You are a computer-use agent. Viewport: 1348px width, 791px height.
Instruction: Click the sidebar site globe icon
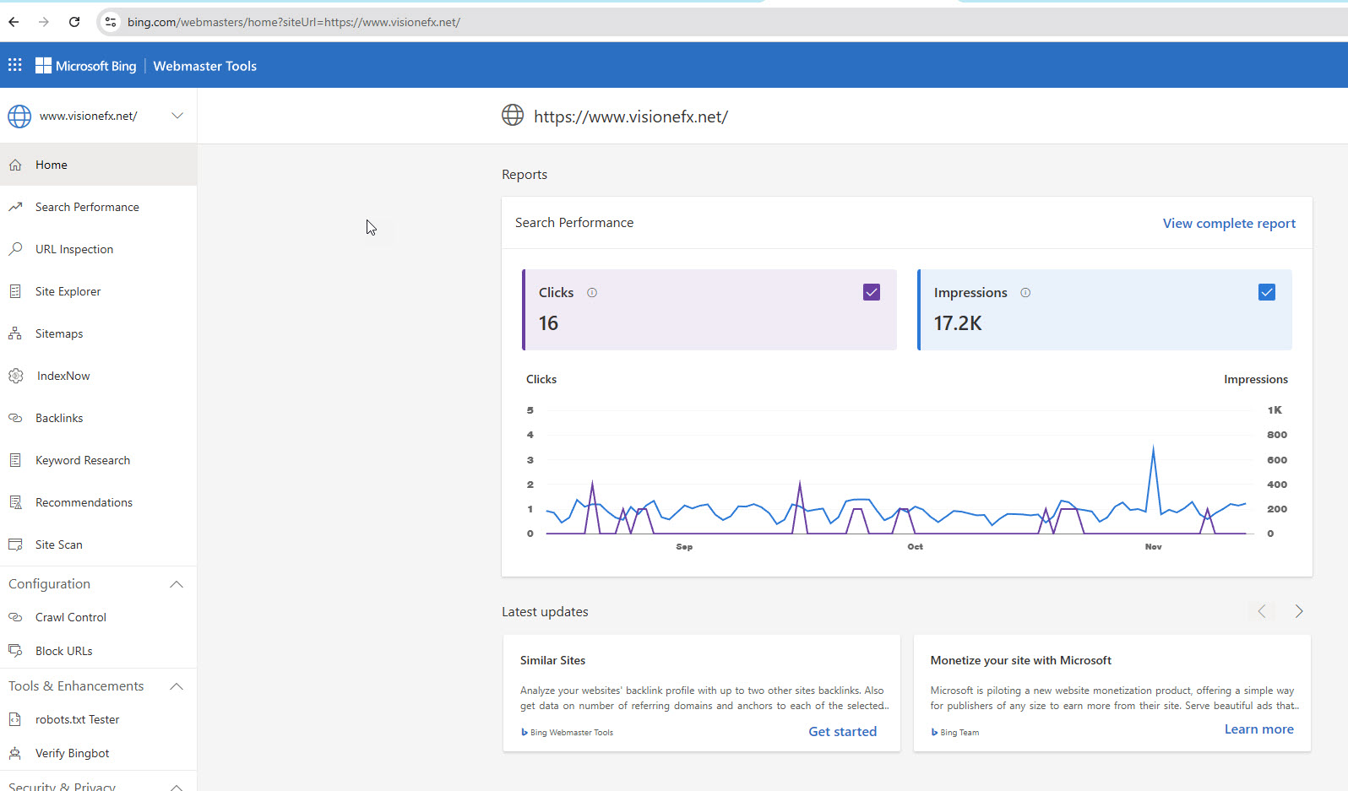(19, 116)
